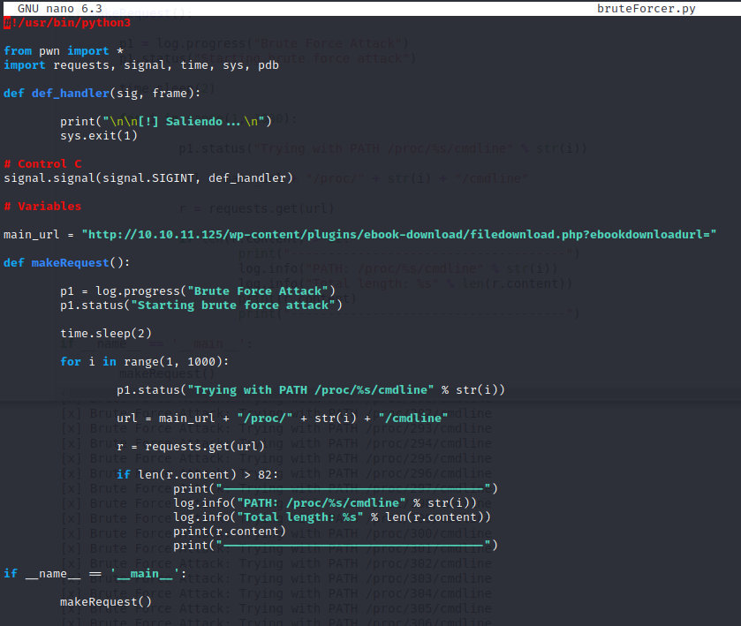The image size is (741, 626).
Task: Click the print Saliendo line
Action: 166,122
